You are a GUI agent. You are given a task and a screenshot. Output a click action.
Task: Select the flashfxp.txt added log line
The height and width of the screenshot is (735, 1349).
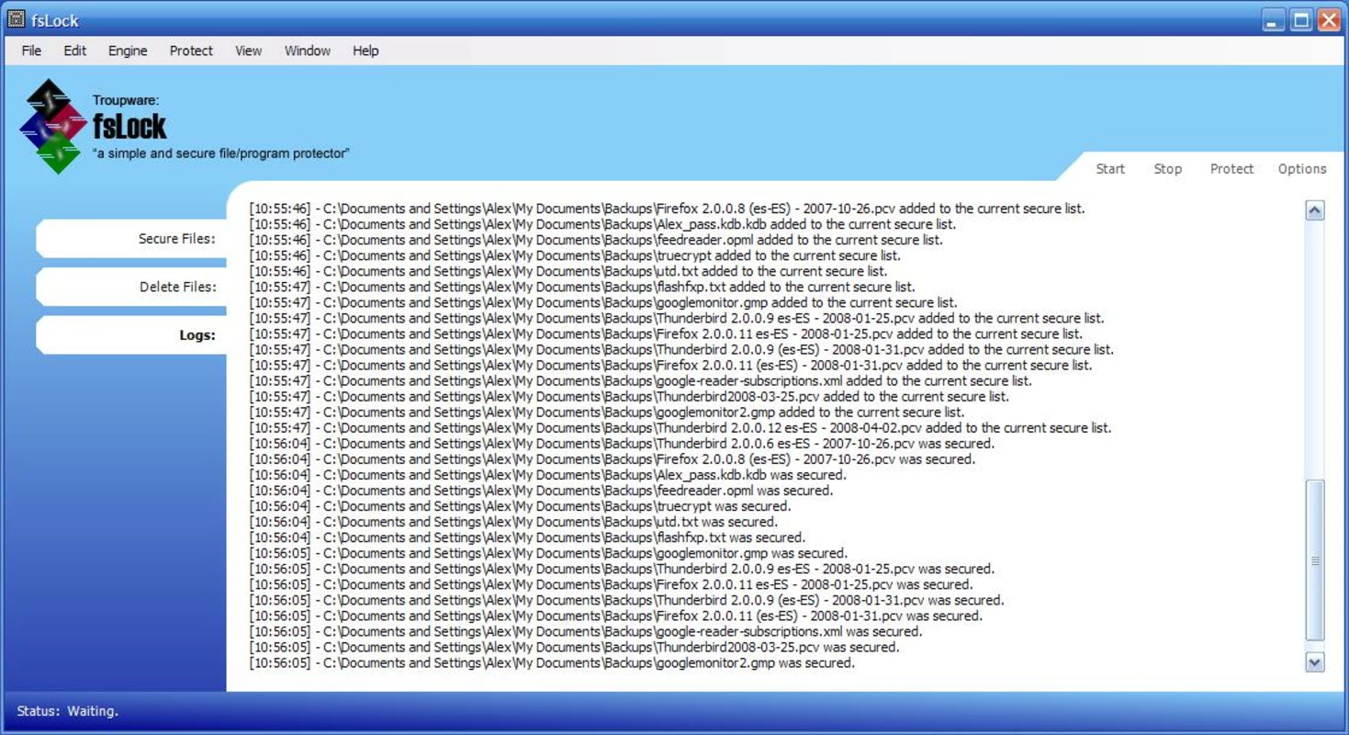[582, 287]
